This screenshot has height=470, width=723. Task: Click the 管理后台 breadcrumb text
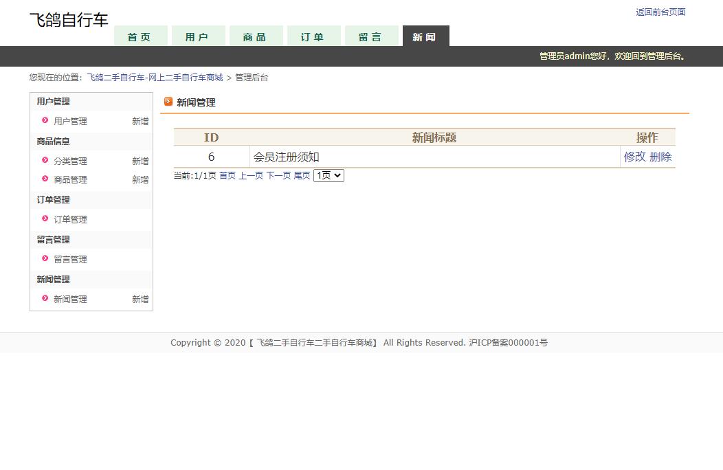252,78
